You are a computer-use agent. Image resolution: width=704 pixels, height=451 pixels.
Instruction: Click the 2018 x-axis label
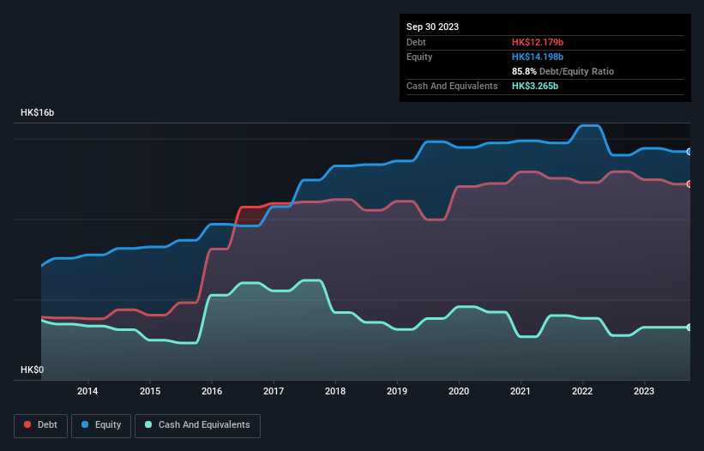pos(335,391)
